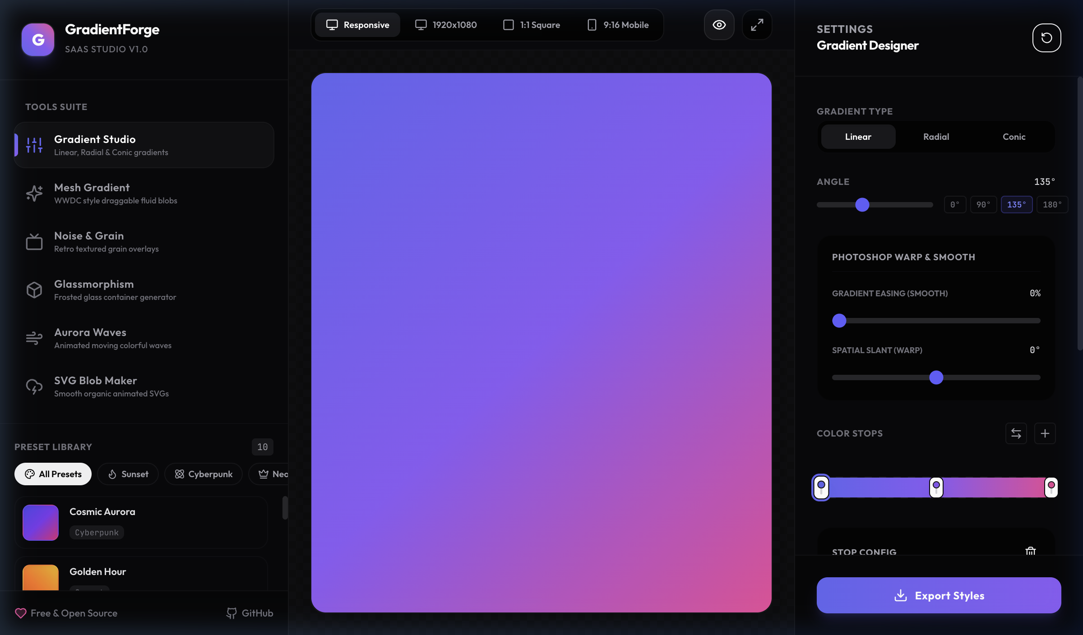Add a new color stop
Image resolution: width=1083 pixels, height=635 pixels.
1045,433
